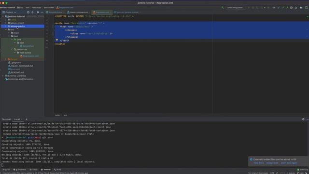
Task: Click 'test' breadcrumb below the editor
Action: point(65,115)
